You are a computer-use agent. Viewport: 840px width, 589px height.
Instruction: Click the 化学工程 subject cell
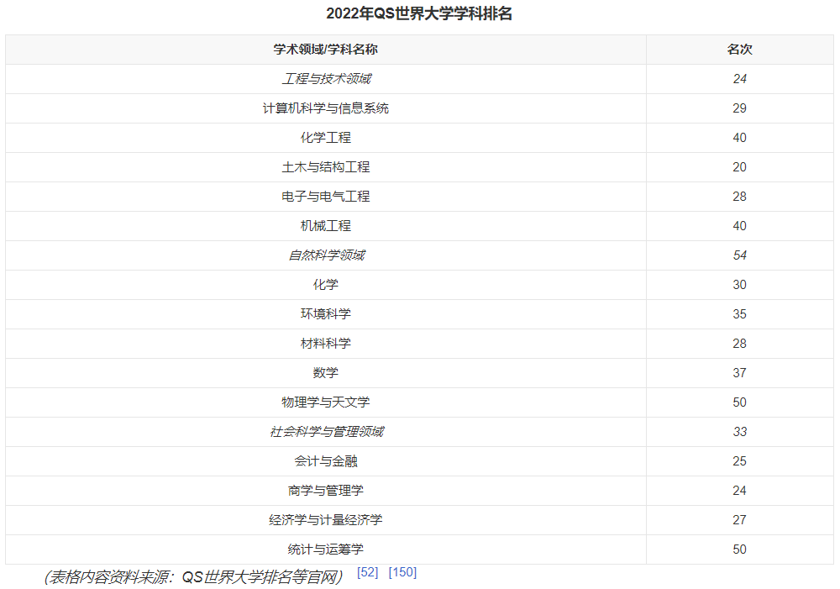[x=326, y=138]
